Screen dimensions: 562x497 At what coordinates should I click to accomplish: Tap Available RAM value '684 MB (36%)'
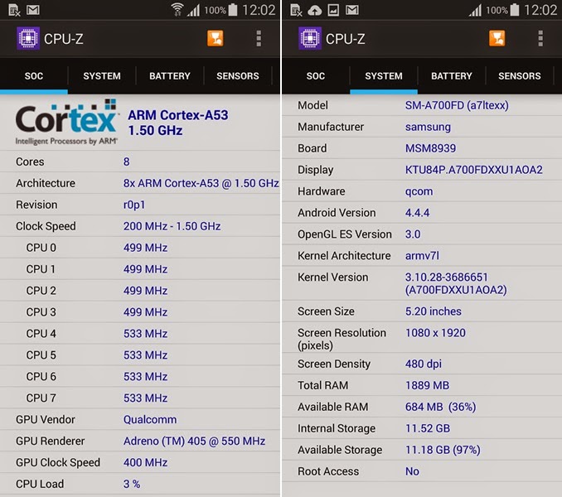[x=440, y=407]
